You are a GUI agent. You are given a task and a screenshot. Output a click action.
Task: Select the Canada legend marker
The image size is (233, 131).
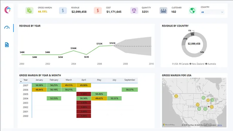(180, 64)
